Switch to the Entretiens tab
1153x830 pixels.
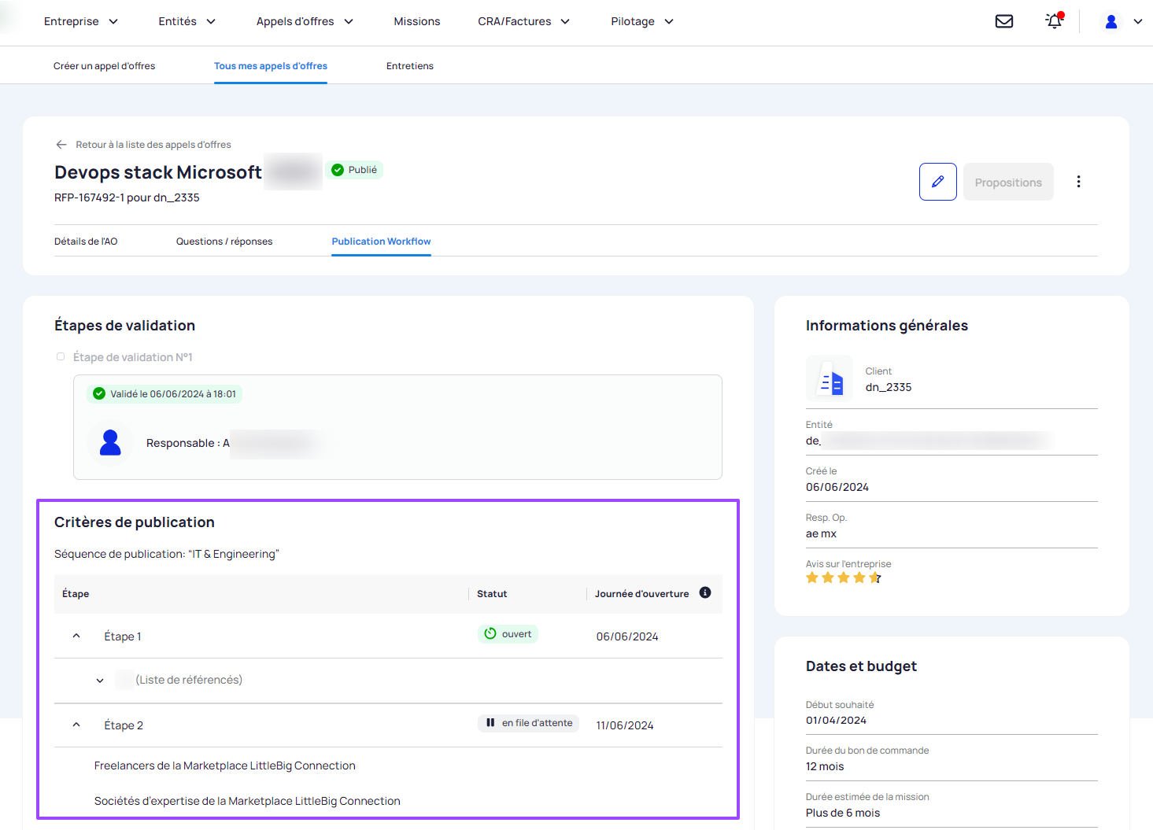pos(410,66)
